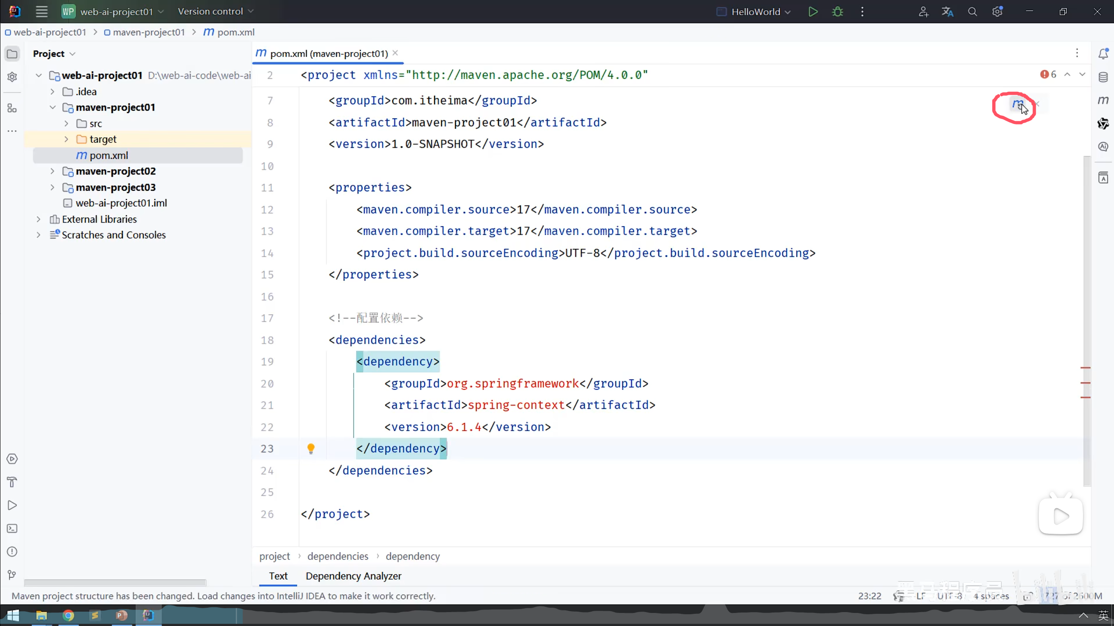Select the target folder in the project tree

coord(103,139)
